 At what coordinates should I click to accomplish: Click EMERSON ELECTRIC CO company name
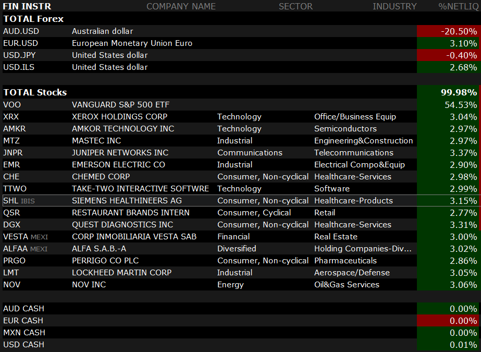[x=118, y=164]
